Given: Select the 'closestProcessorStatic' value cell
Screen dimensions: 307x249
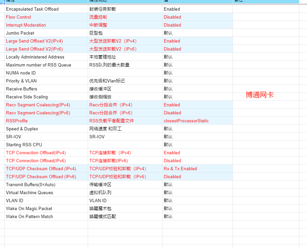Looking at the screenshot, I should tap(198, 121).
